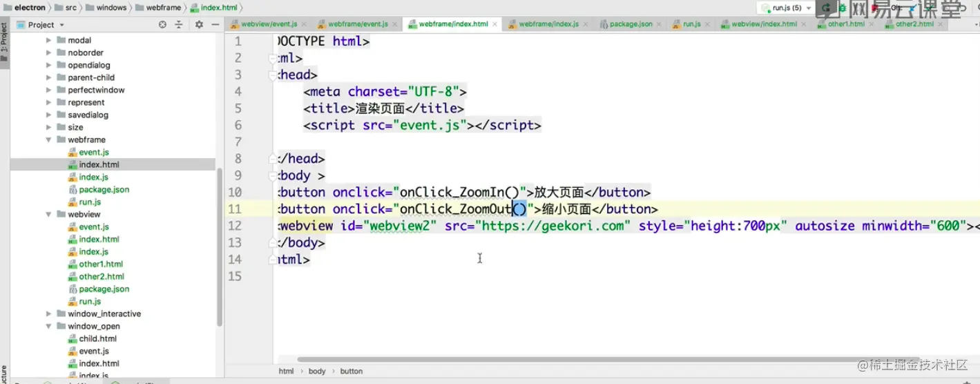Viewport: 980px width, 384px height.
Task: Click the body breadcrumb below the editor
Action: tap(317, 371)
